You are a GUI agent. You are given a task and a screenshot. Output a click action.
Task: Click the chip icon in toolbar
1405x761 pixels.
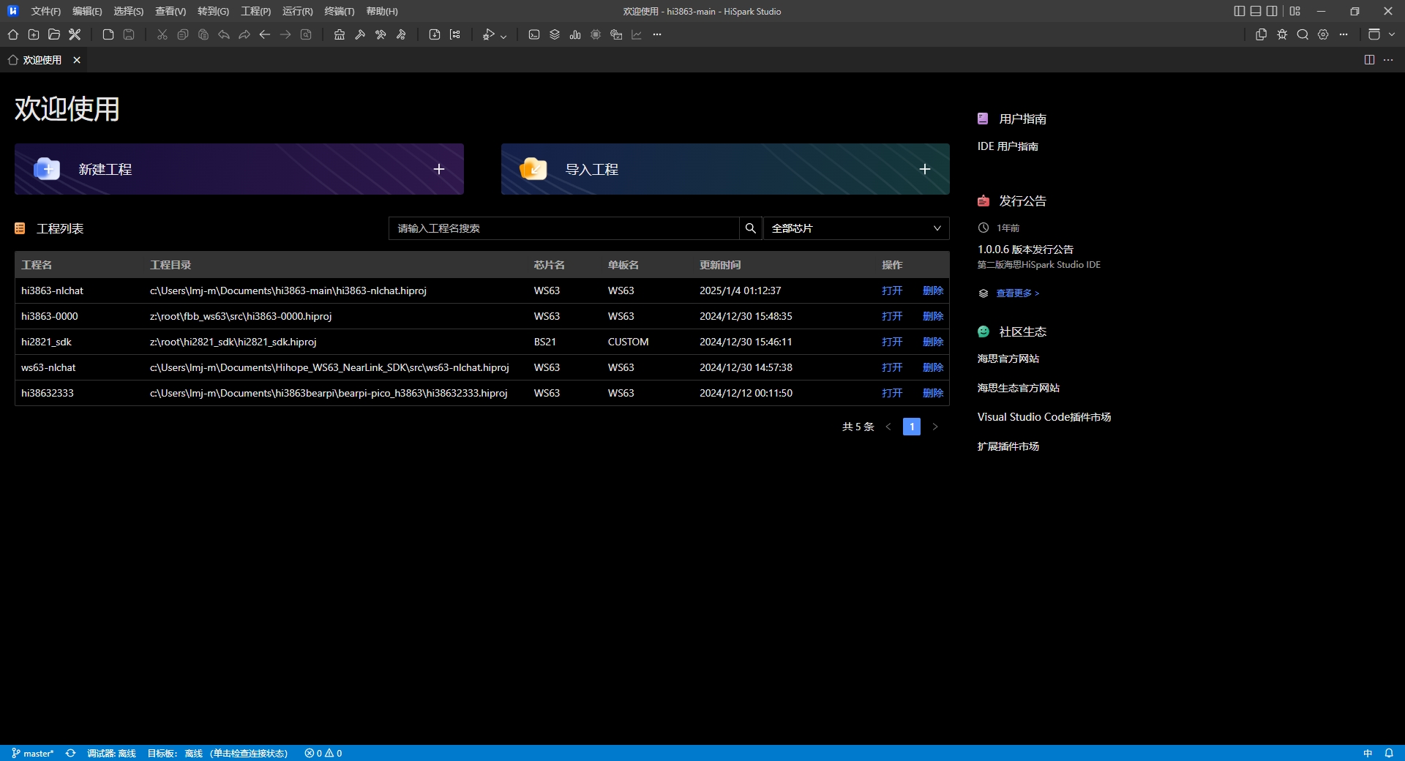(595, 34)
